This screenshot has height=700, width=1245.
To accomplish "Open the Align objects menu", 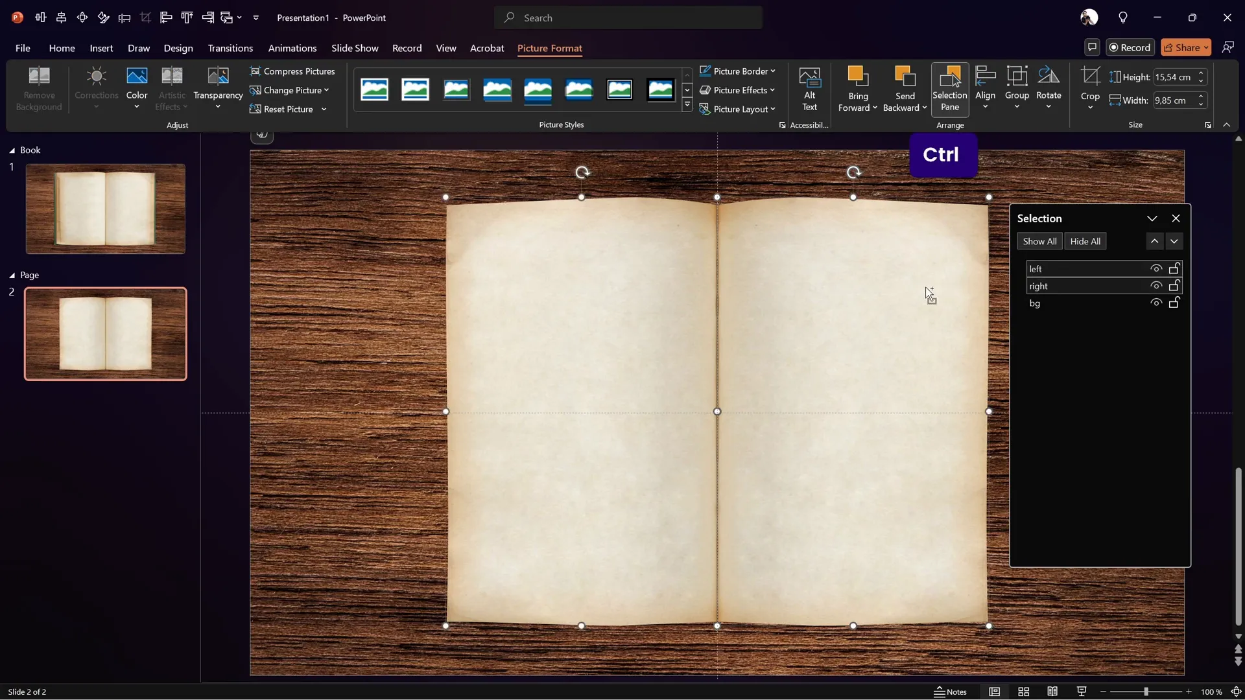I will click(985, 89).
